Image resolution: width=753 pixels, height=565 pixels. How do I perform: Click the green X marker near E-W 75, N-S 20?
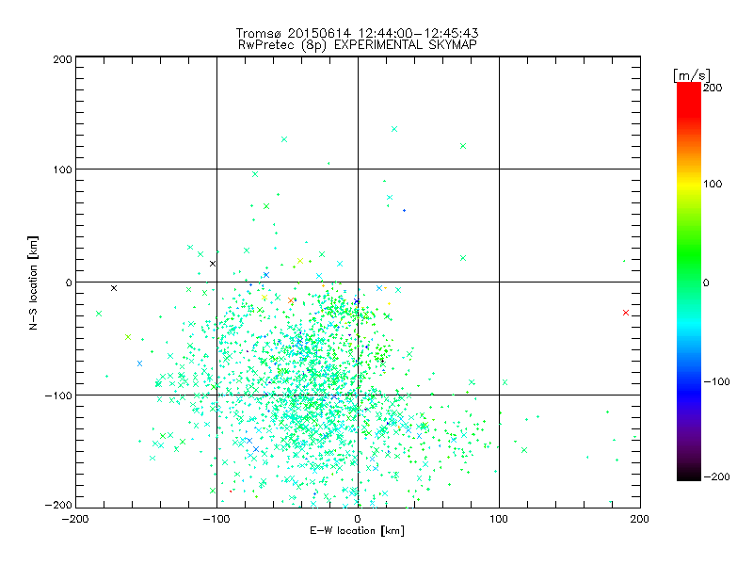pos(463,258)
